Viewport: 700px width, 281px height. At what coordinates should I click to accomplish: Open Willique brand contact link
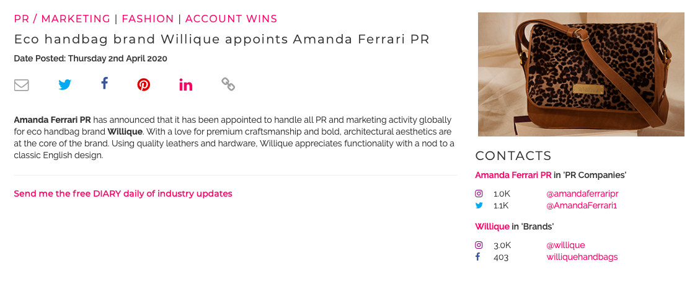tap(492, 226)
